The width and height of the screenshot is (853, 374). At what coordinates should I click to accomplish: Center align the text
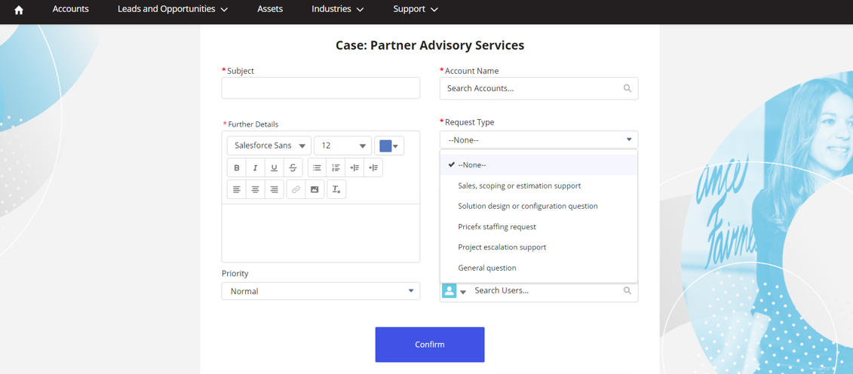coord(255,189)
